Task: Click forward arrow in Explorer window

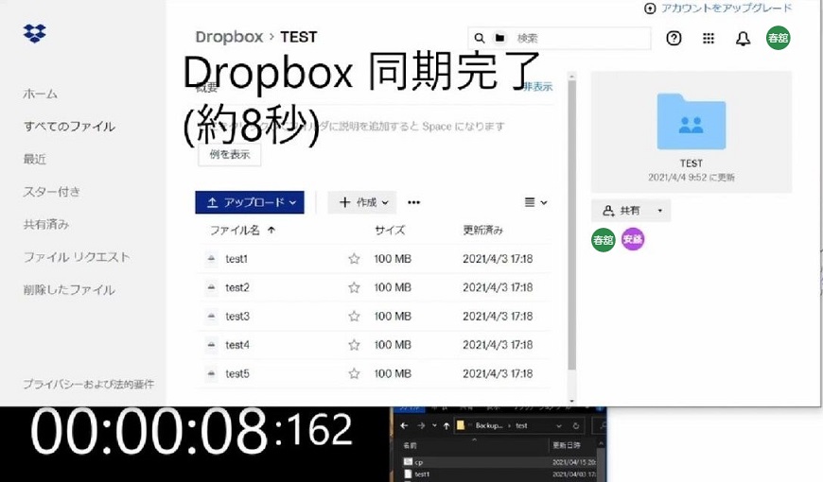Action: click(421, 426)
